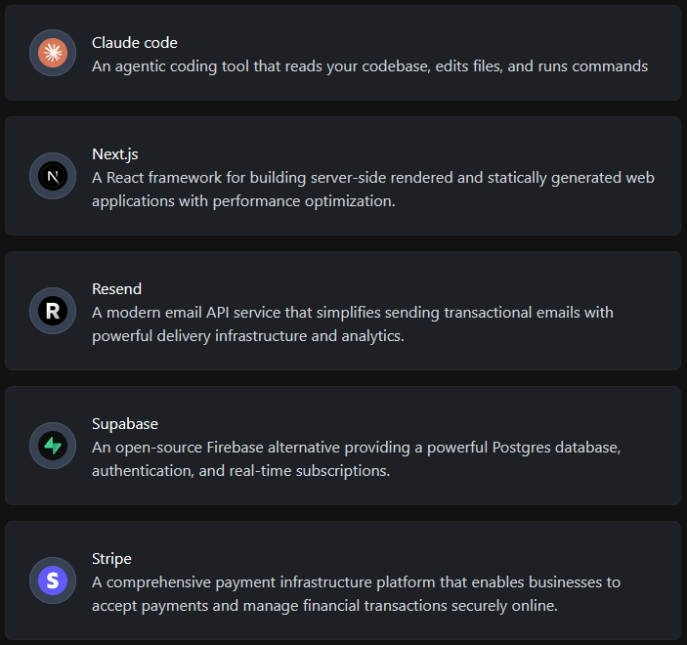Click the Resend R logo icon

[x=53, y=311]
